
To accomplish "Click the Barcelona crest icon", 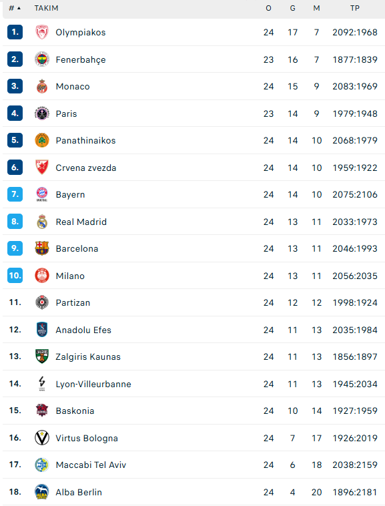I will [x=42, y=248].
